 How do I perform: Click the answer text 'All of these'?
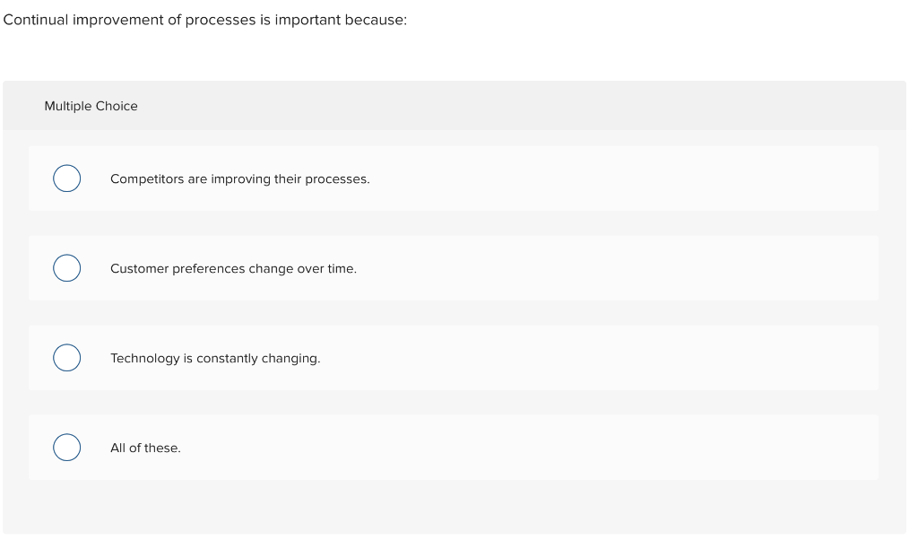(144, 447)
